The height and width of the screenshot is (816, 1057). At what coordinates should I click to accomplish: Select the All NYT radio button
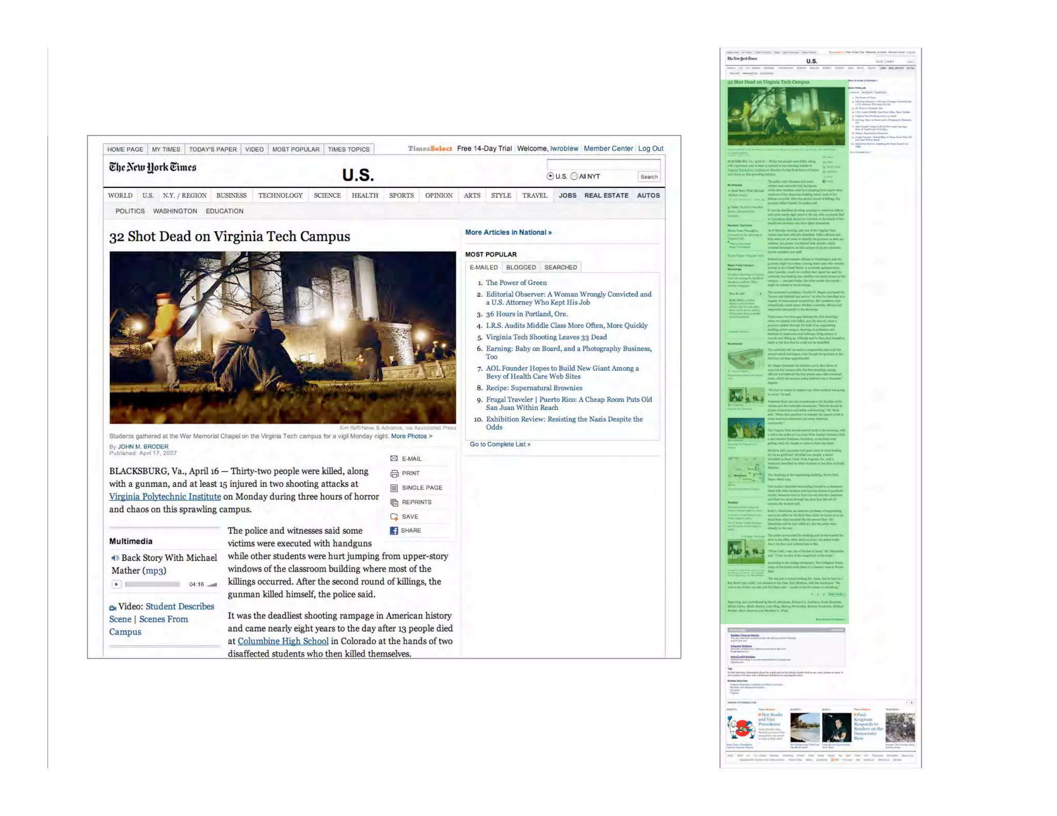coord(574,176)
